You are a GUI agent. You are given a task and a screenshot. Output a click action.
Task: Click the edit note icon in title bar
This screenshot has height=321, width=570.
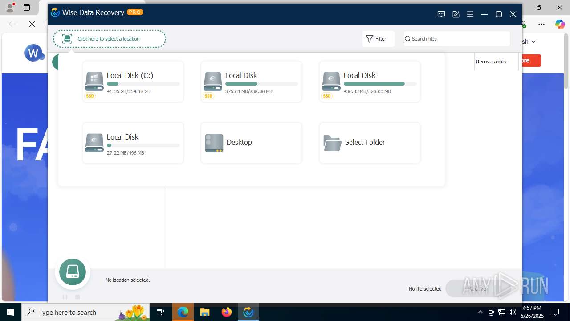(456, 14)
